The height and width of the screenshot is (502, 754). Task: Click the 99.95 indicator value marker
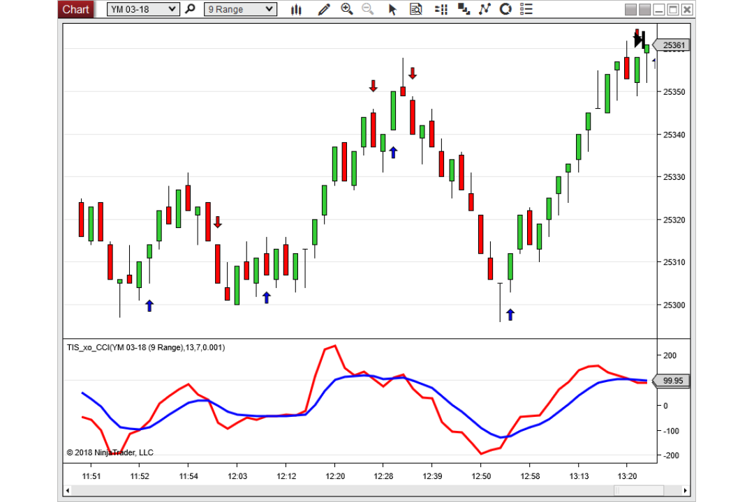672,381
